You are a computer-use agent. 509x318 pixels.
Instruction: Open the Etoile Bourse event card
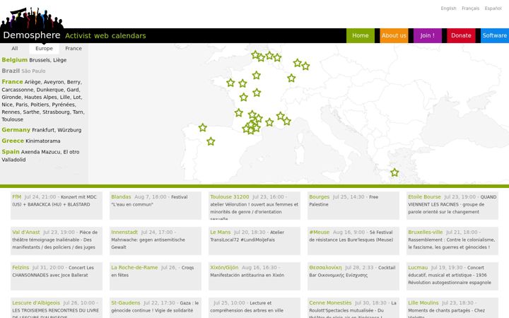coord(452,206)
